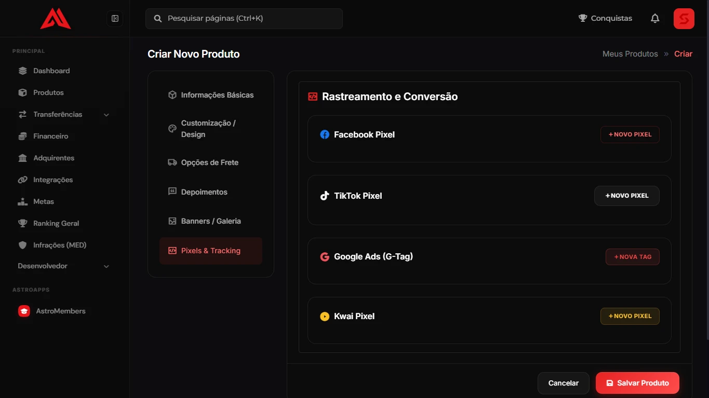Click the Pesquisar páginas search field
The width and height of the screenshot is (709, 398).
pyautogui.click(x=244, y=19)
